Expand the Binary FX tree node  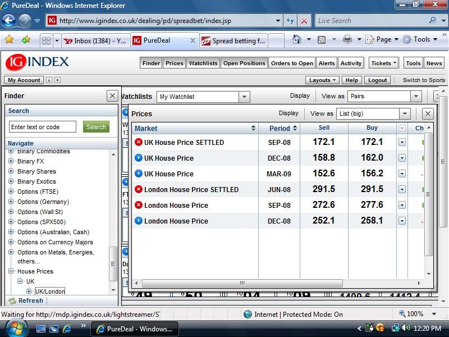11,161
